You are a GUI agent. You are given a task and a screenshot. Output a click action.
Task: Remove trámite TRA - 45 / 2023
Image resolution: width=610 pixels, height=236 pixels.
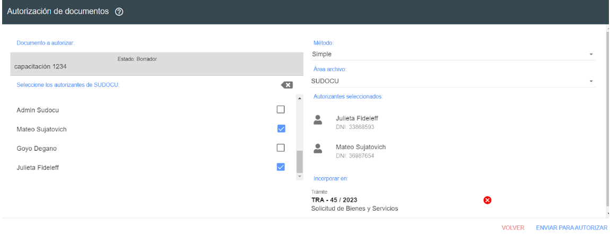[487, 200]
